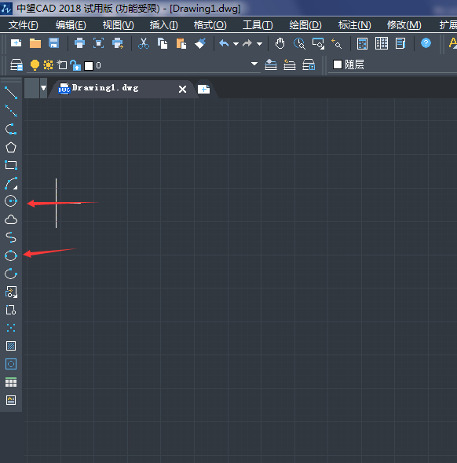Screen dimensions: 457x463
Task: Expand the layer list dropdown
Action: [x=254, y=64]
